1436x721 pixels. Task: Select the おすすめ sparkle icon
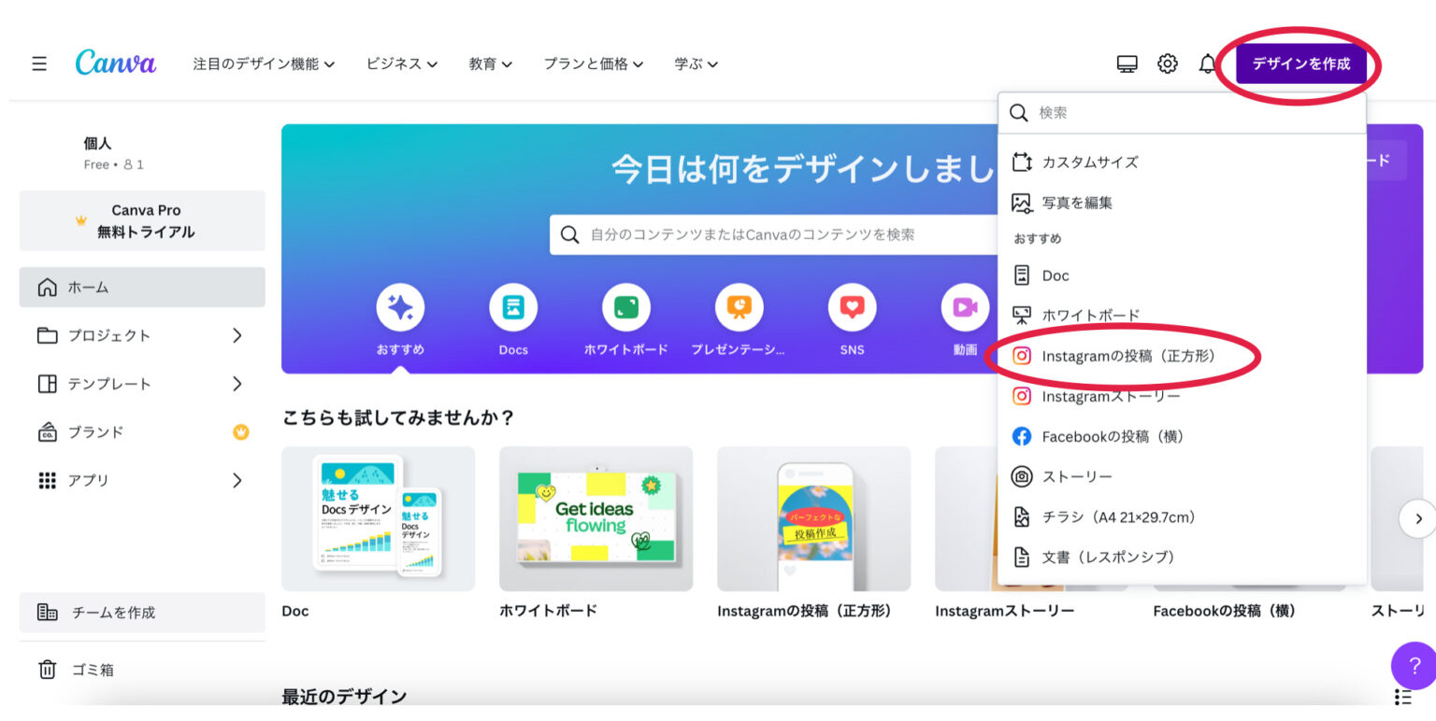[x=400, y=306]
